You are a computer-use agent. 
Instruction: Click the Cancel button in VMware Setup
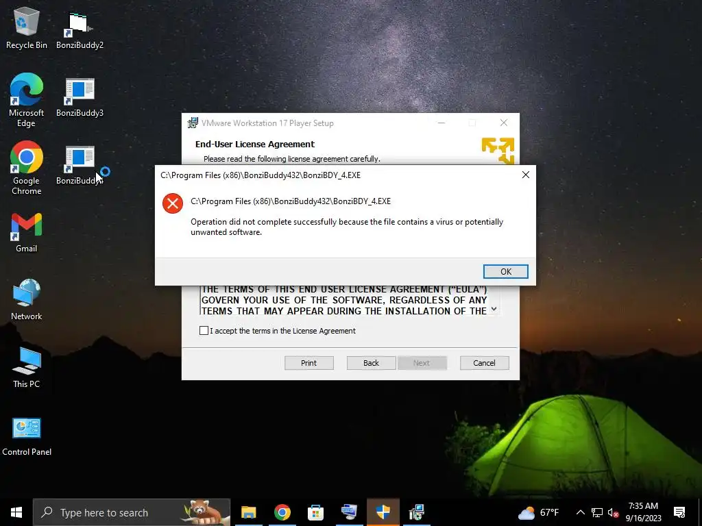[x=485, y=363]
